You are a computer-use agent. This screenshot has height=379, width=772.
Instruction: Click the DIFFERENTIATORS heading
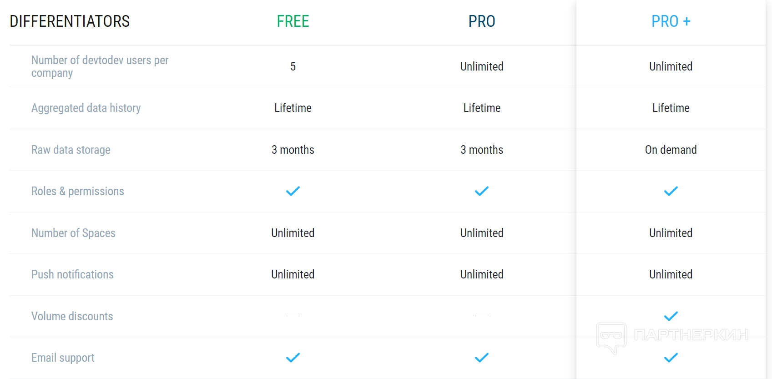pos(70,21)
